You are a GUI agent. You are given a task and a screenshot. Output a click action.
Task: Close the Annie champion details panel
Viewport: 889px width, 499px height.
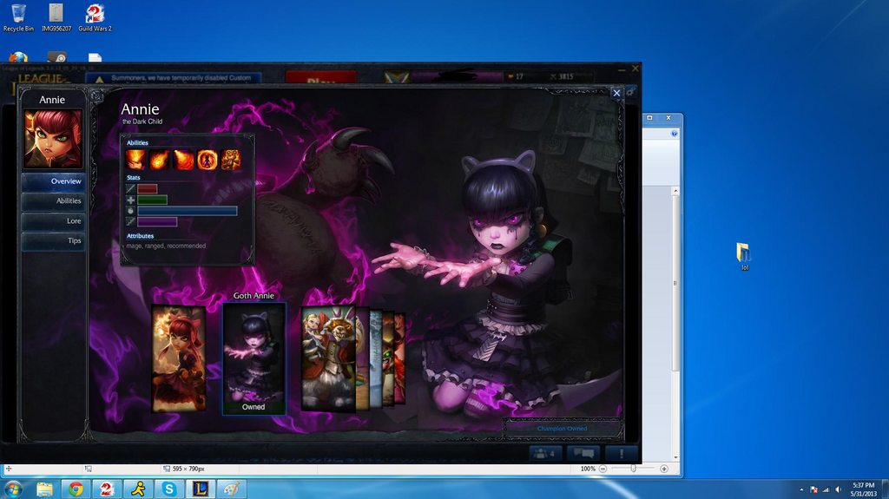pos(616,93)
